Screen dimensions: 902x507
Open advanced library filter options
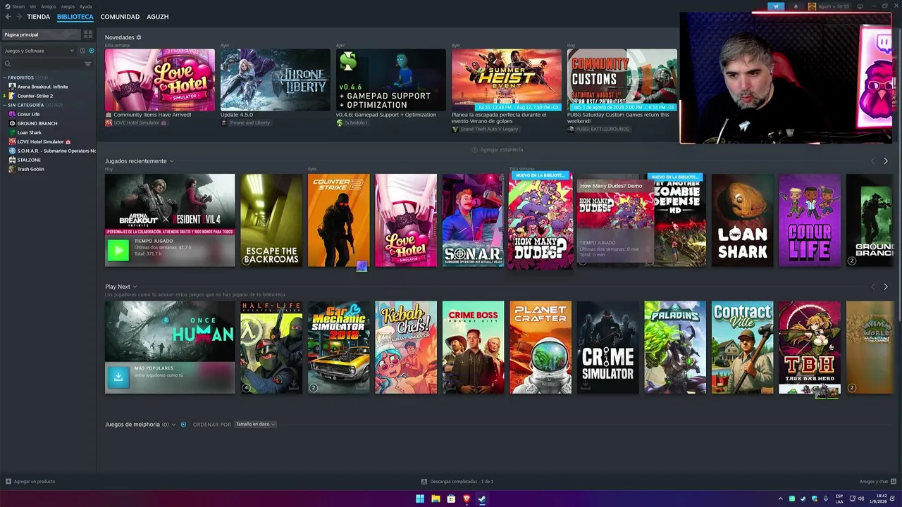pos(88,64)
